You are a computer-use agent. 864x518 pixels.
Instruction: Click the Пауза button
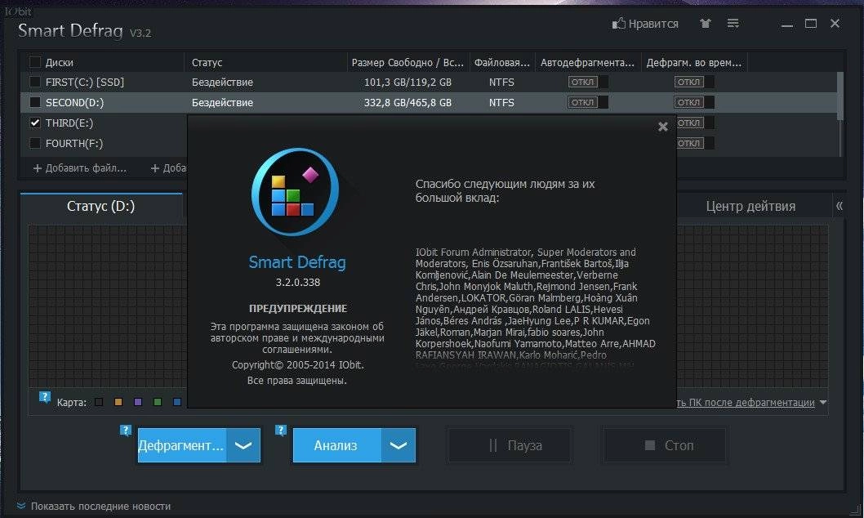(x=510, y=445)
